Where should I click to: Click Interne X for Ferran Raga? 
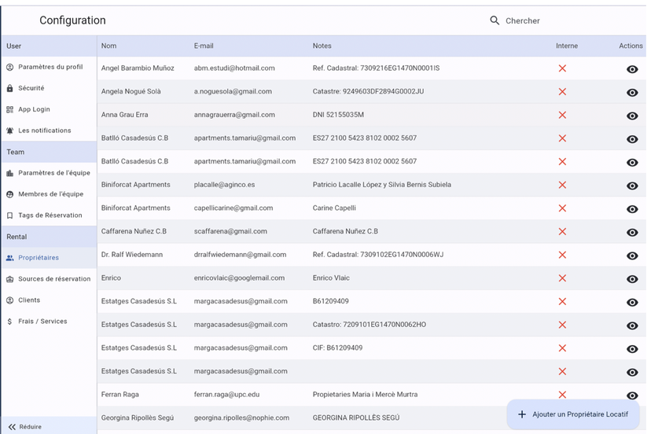(562, 395)
